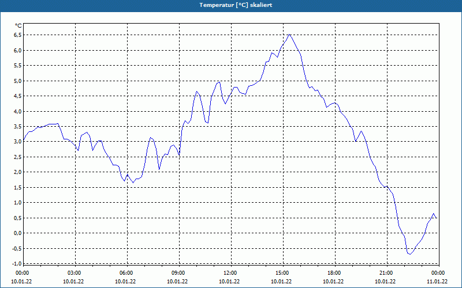Select the 0,0 y-axis value
Screen dimensions: 462x288
coord(18,233)
